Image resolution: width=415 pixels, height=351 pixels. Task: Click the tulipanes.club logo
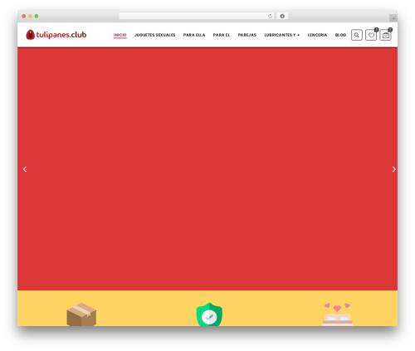click(56, 35)
